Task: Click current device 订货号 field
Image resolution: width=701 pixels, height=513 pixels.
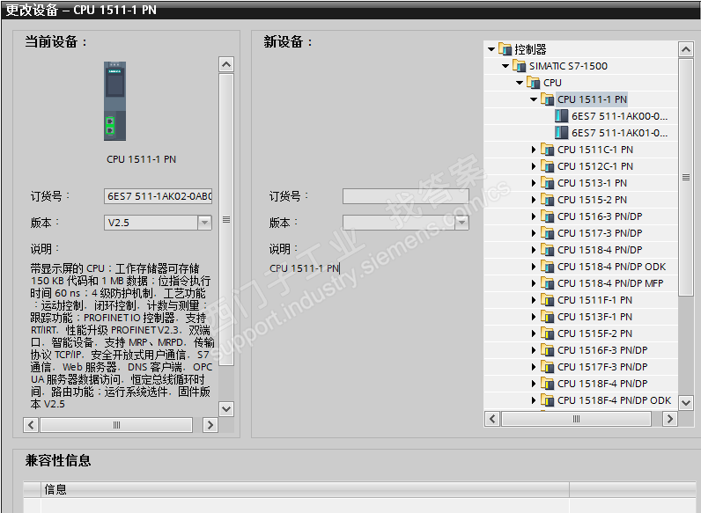Action: (158, 196)
